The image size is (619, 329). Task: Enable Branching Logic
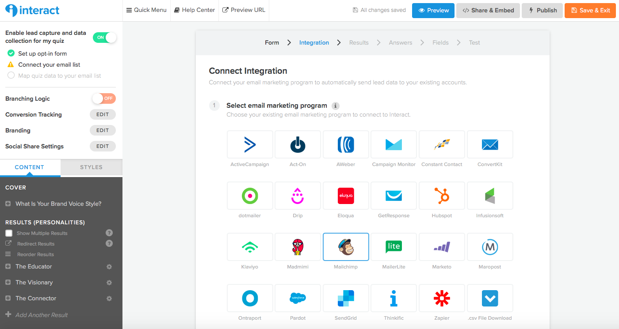coord(103,98)
